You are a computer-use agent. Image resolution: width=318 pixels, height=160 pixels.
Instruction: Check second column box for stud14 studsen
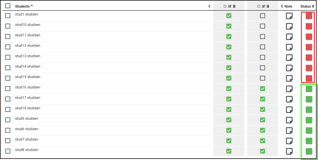(263, 68)
